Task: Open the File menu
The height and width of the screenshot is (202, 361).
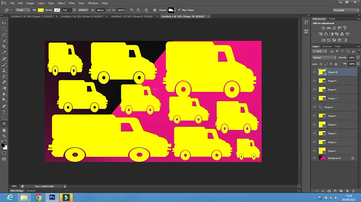Action: tap(12, 3)
